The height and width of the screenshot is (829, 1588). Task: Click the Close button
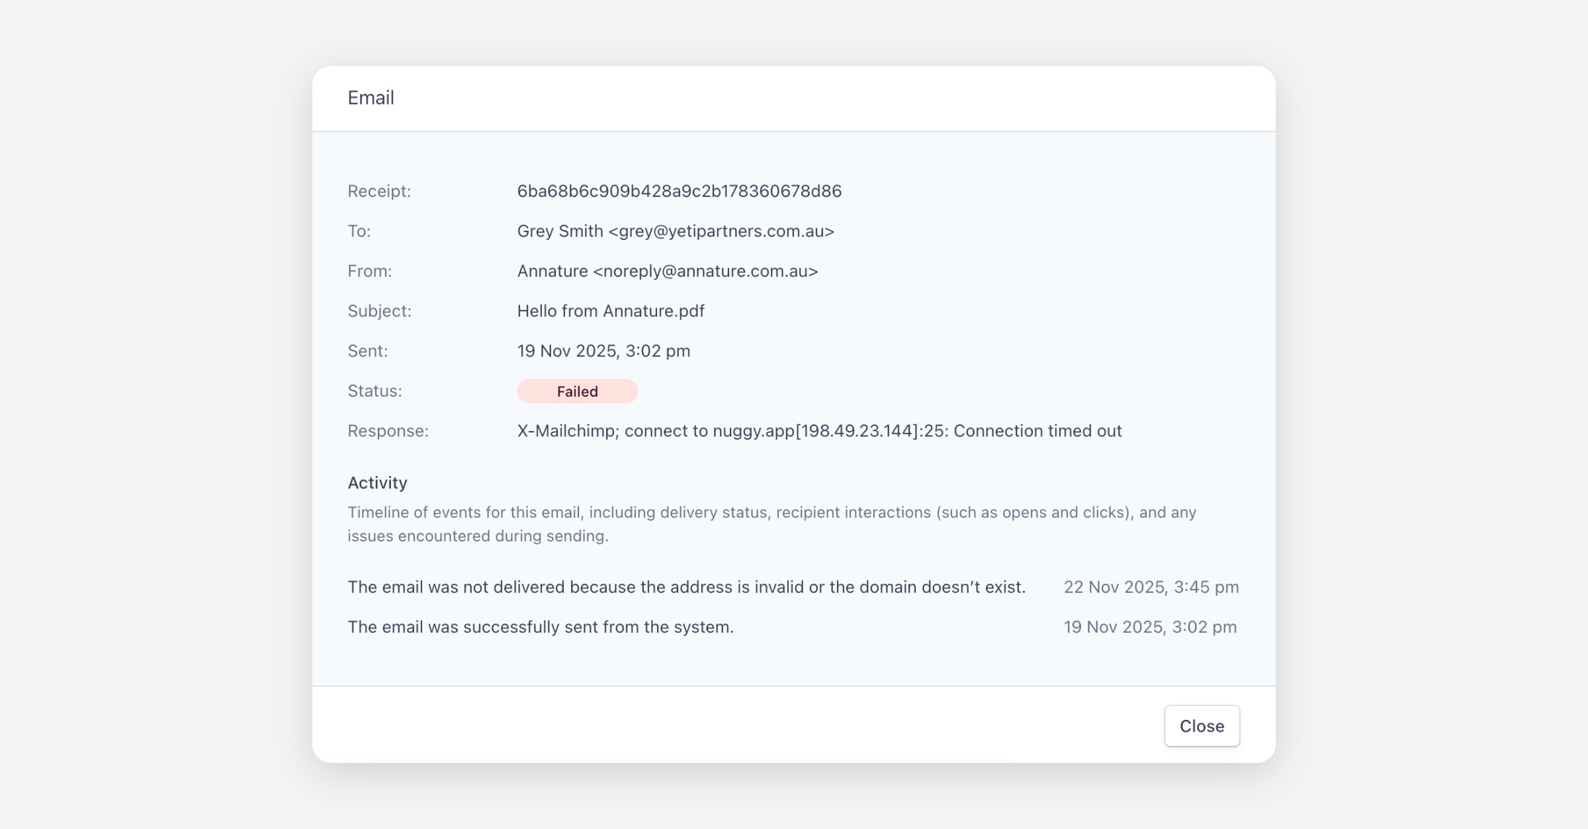[x=1202, y=726]
